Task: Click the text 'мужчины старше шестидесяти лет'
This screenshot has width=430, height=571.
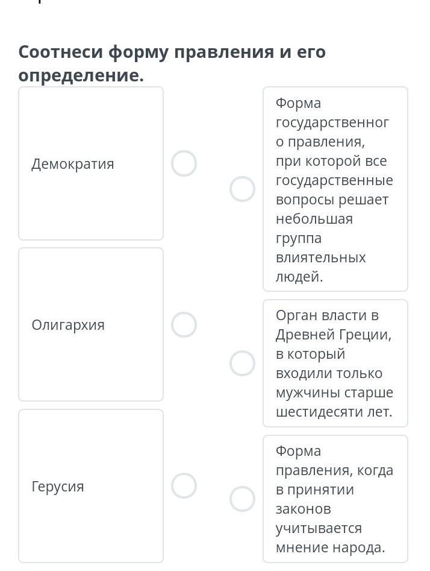Action: coord(334,402)
